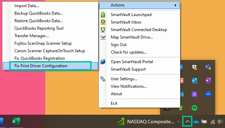
Task: Click the Bluetooth tray icon
Action: (181, 67)
